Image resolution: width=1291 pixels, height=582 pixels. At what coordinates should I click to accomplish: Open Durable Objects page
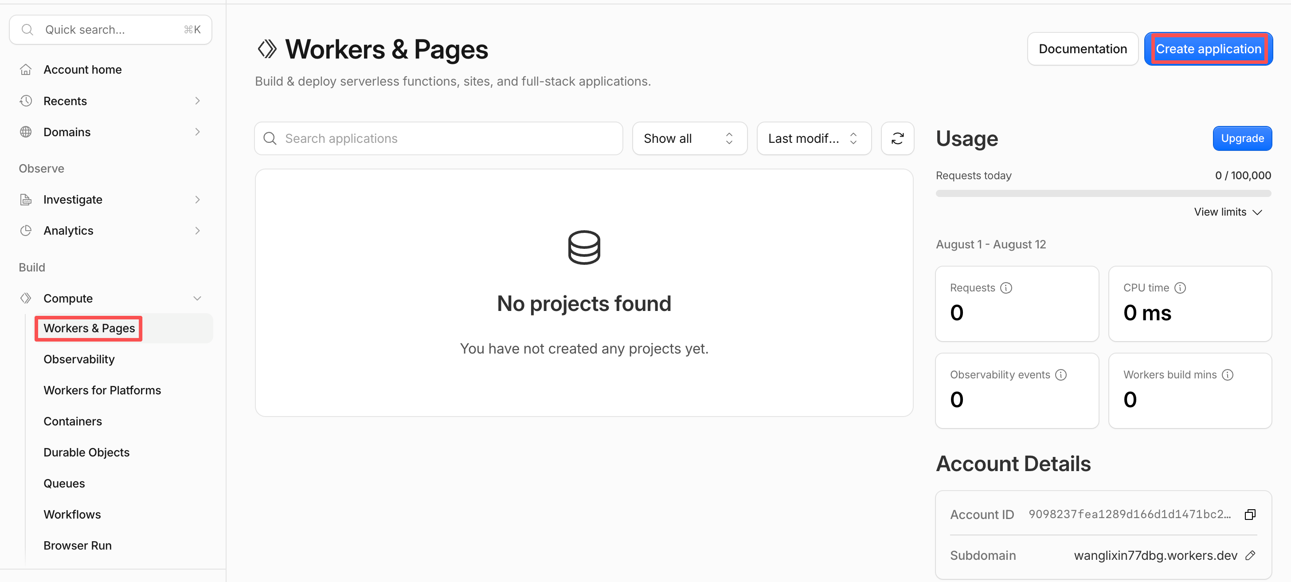(86, 452)
